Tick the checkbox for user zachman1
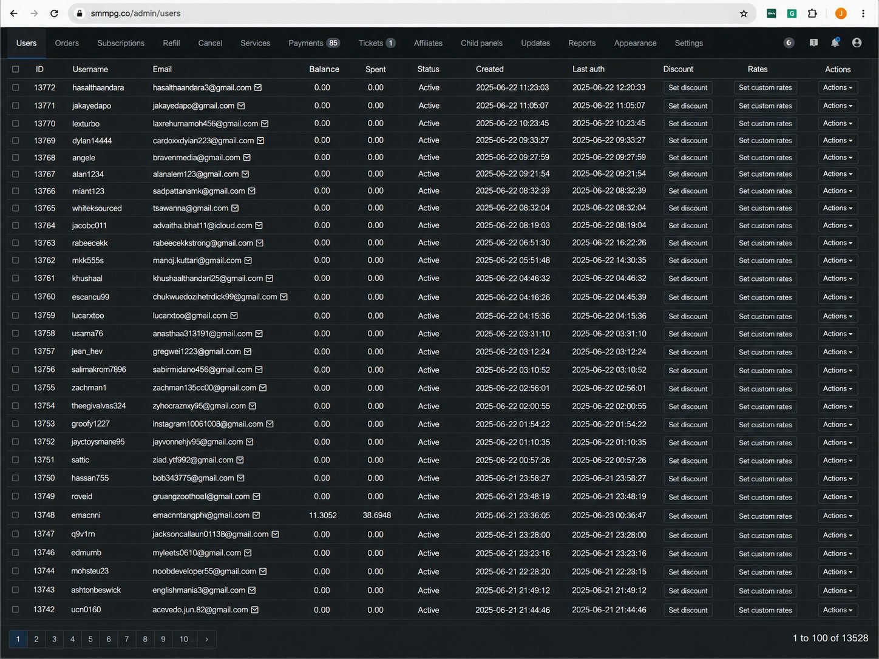Screen dimensions: 879x659 point(16,388)
